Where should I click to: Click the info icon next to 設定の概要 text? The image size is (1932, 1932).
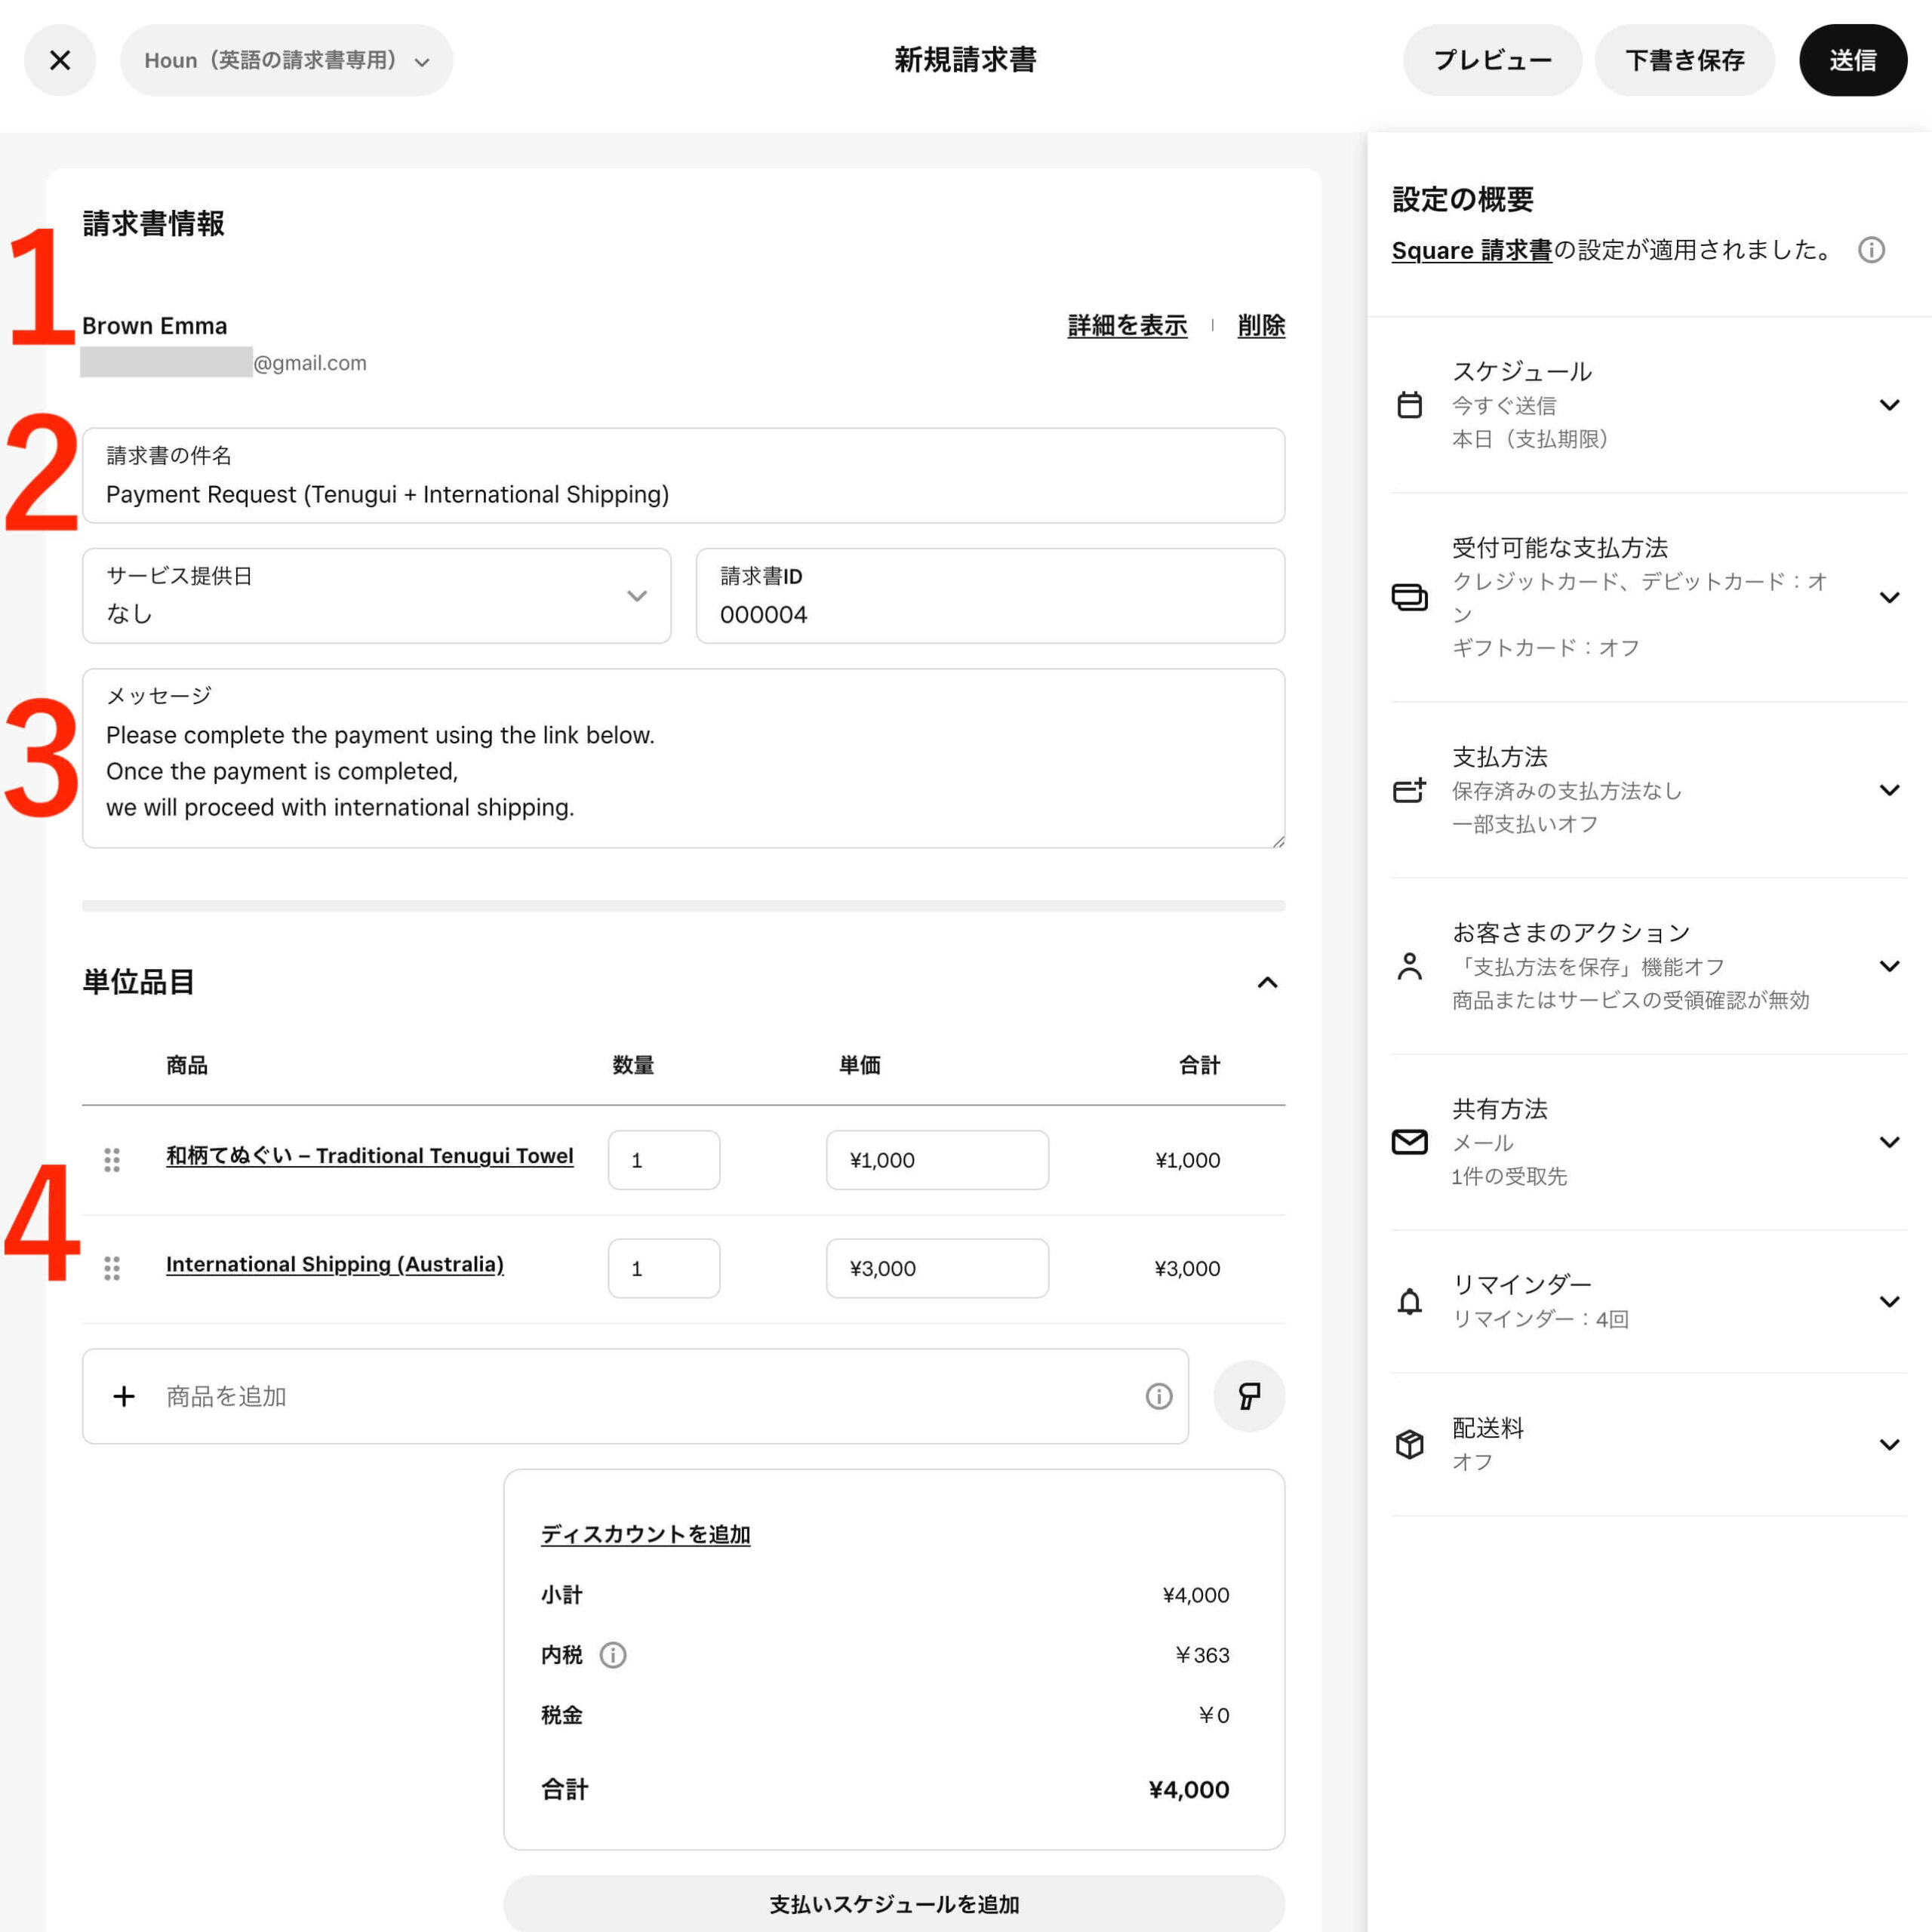tap(1871, 250)
